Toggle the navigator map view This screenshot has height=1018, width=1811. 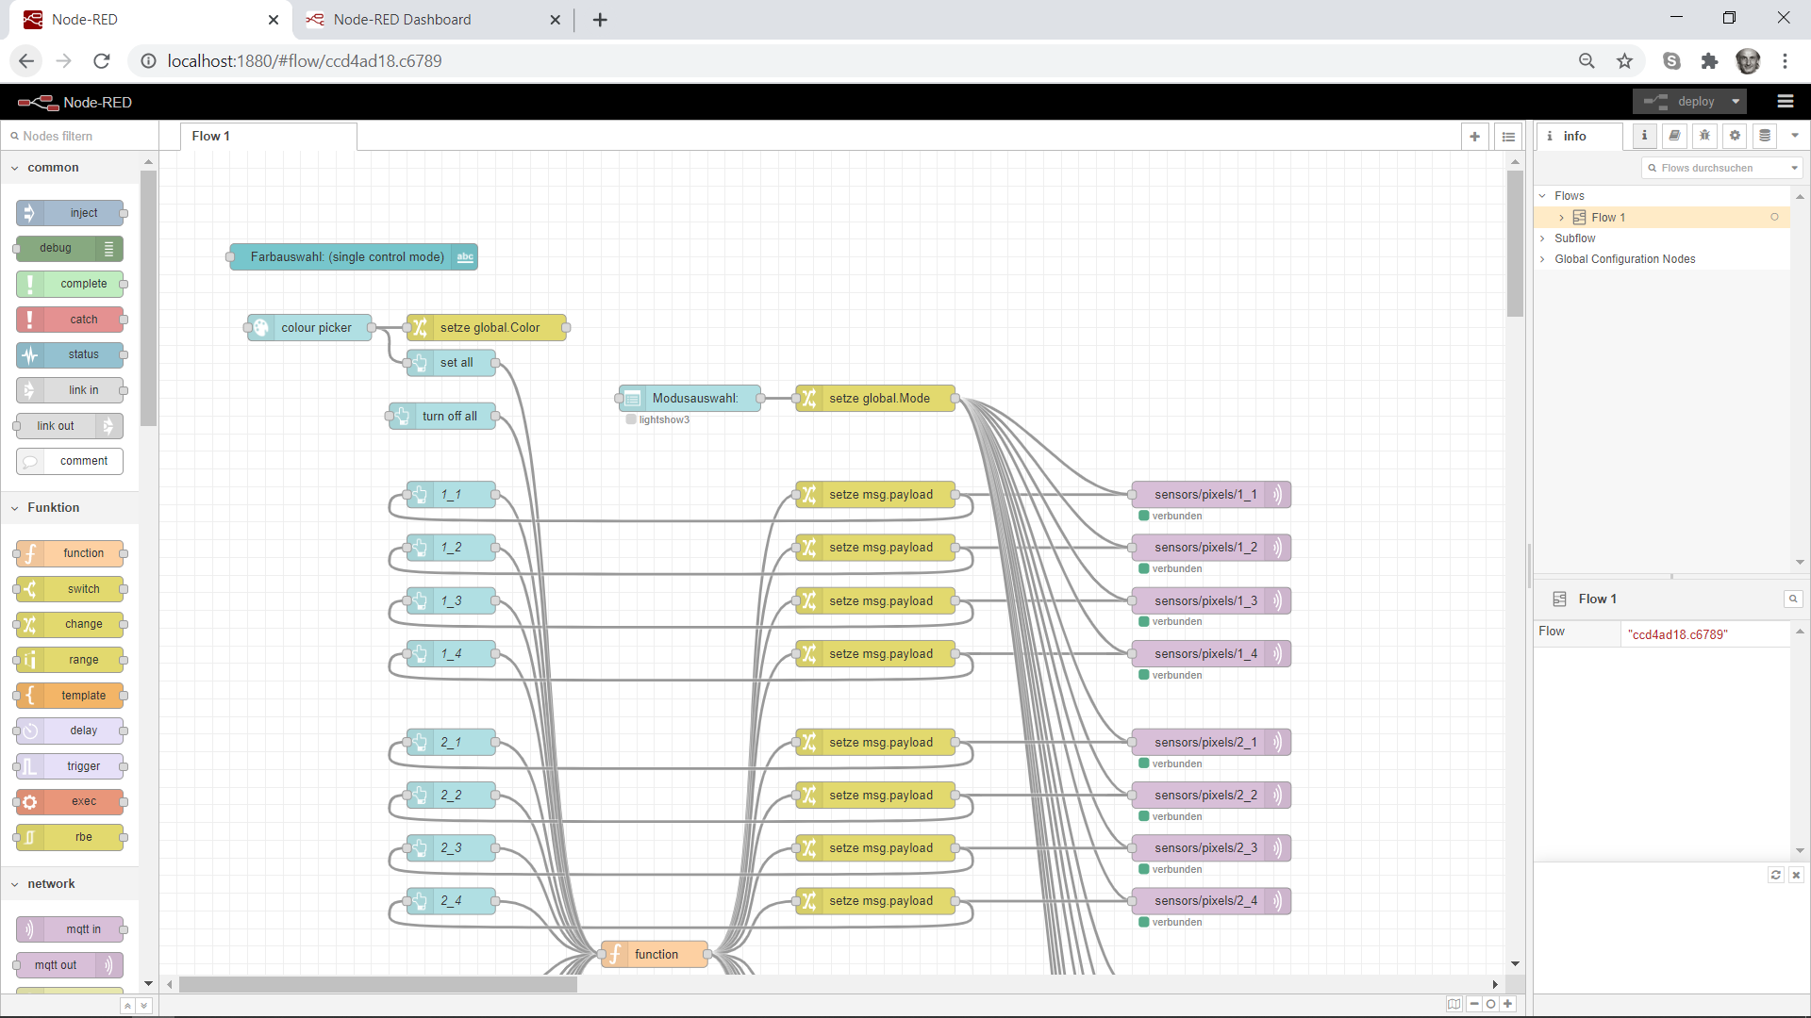[1454, 1004]
